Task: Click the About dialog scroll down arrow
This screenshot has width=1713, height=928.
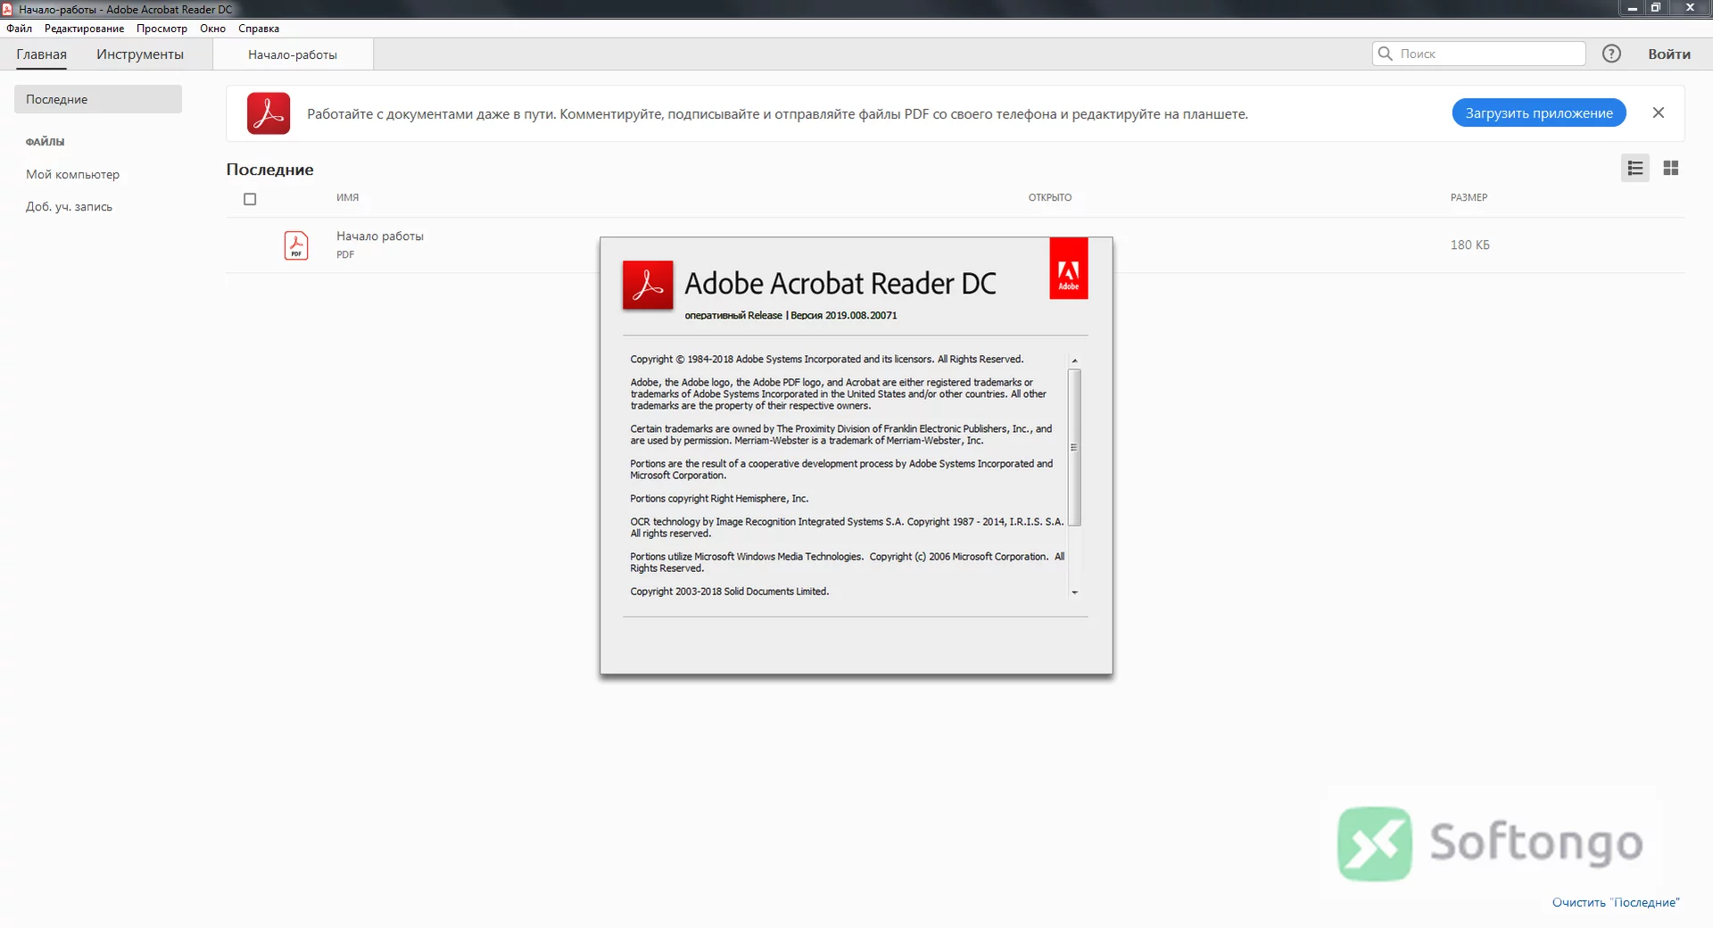Action: (1074, 592)
